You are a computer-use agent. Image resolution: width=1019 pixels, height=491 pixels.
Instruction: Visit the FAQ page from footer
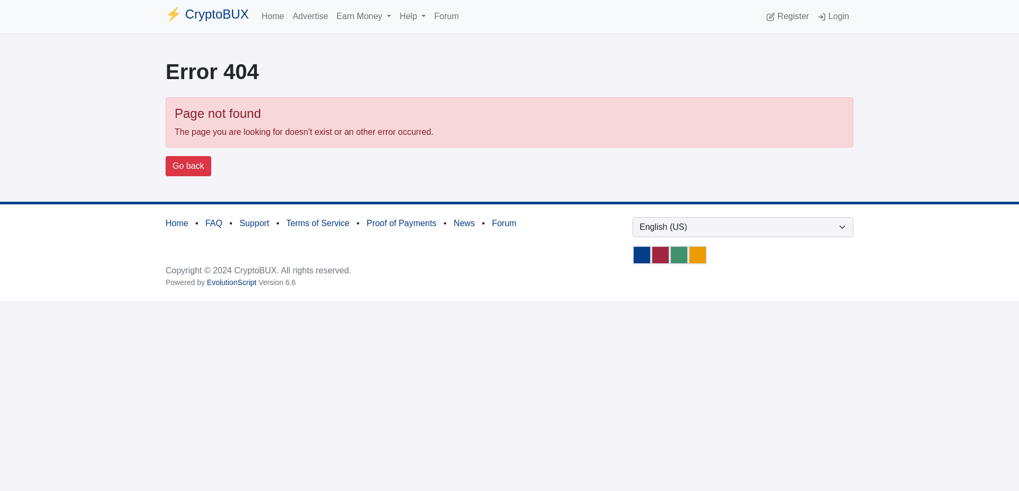click(x=213, y=223)
